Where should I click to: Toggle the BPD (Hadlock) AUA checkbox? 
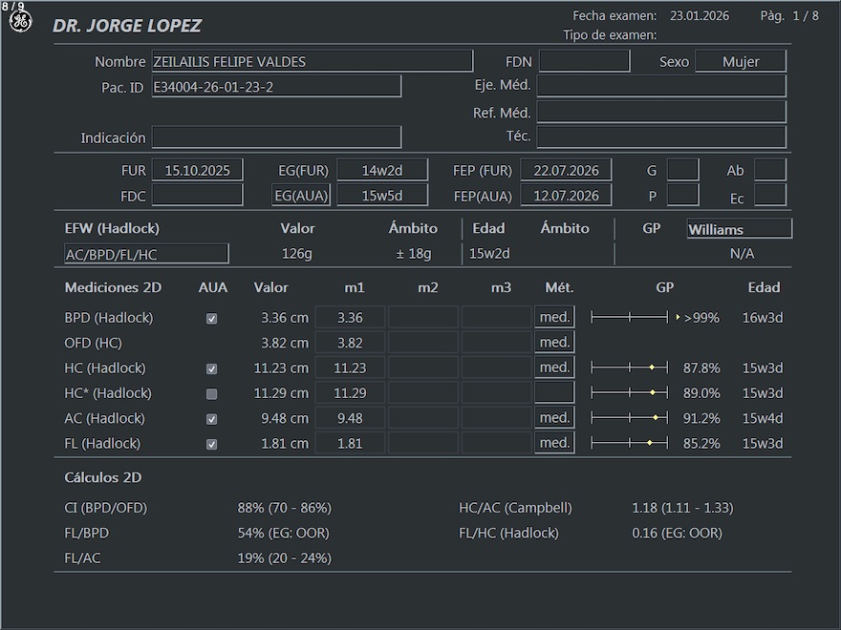(x=212, y=319)
